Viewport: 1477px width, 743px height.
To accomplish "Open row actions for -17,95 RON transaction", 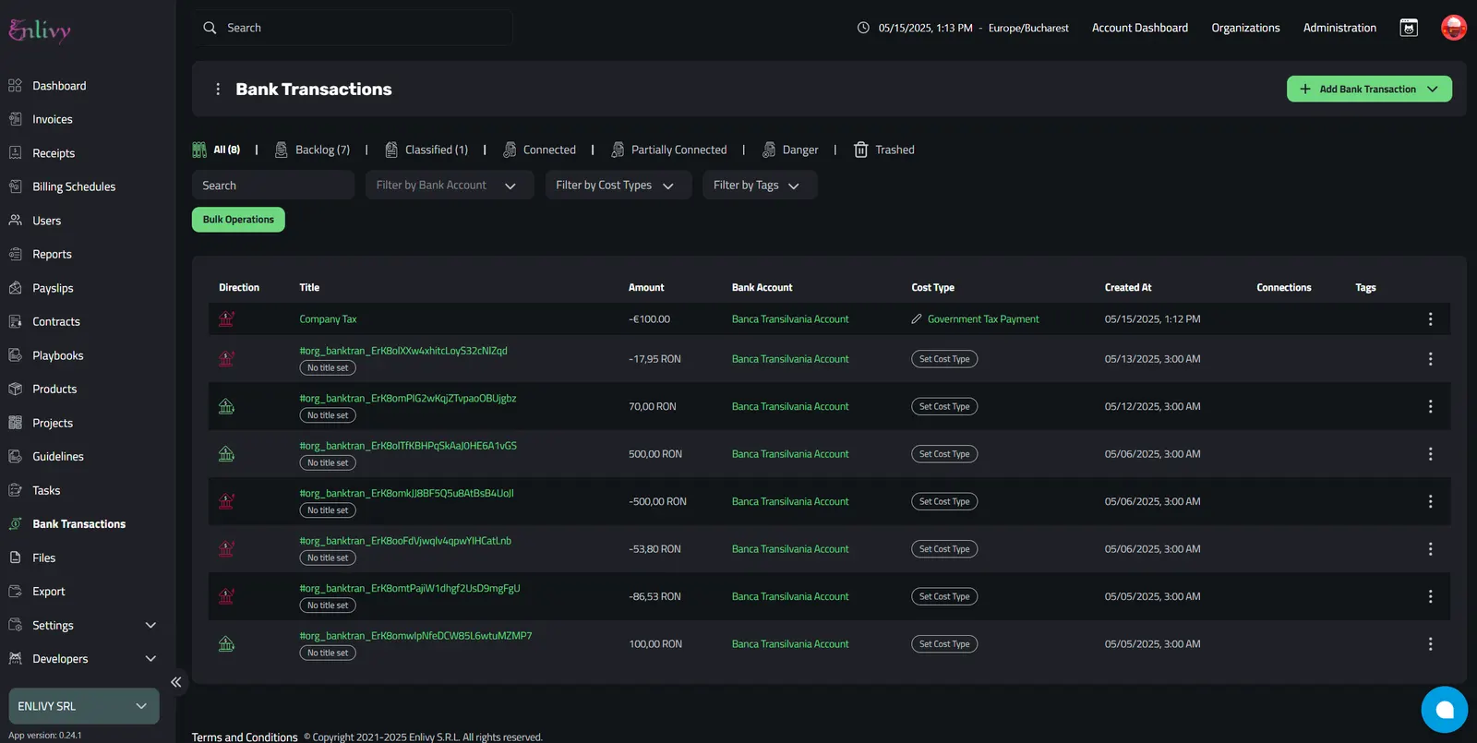I will tap(1430, 359).
